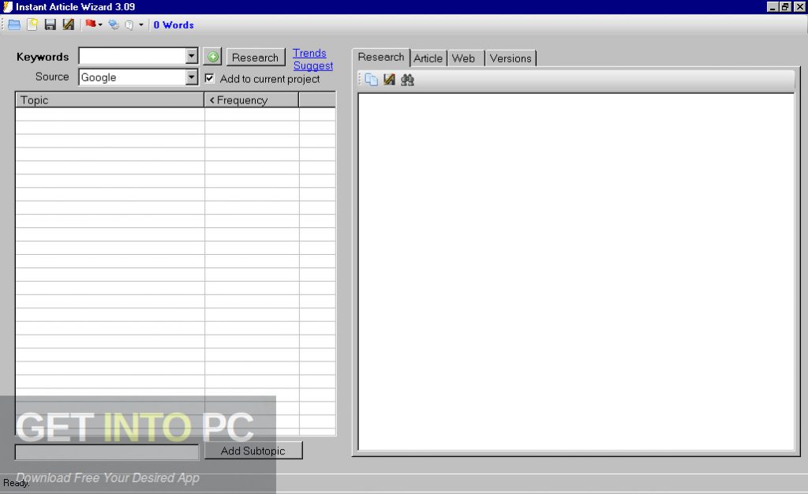Focus the Keywords input field

pos(133,55)
